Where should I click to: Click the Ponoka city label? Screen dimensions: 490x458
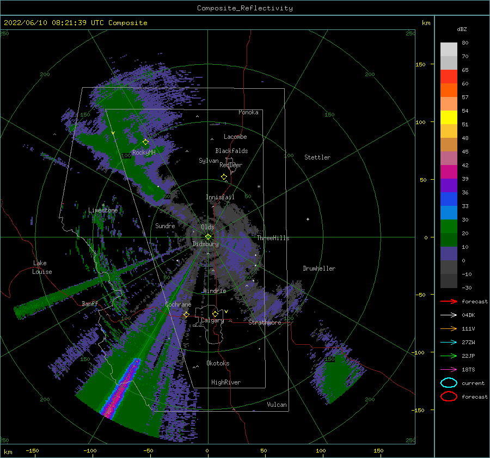pyautogui.click(x=248, y=112)
